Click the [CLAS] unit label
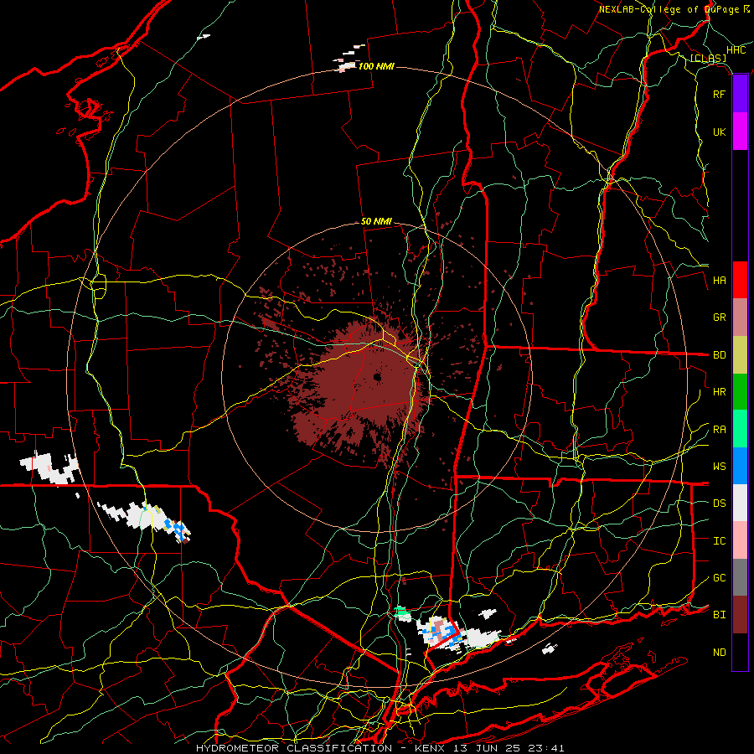754x754 pixels. pyautogui.click(x=708, y=58)
